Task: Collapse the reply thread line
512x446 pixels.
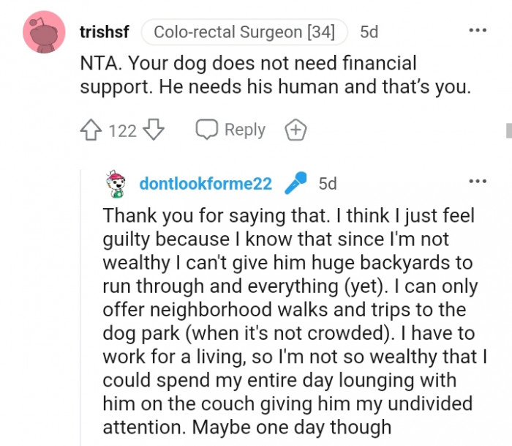Action: pyautogui.click(x=81, y=308)
